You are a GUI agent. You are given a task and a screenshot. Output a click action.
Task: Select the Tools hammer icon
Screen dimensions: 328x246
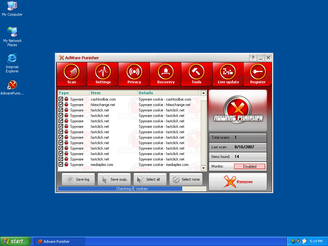click(196, 74)
